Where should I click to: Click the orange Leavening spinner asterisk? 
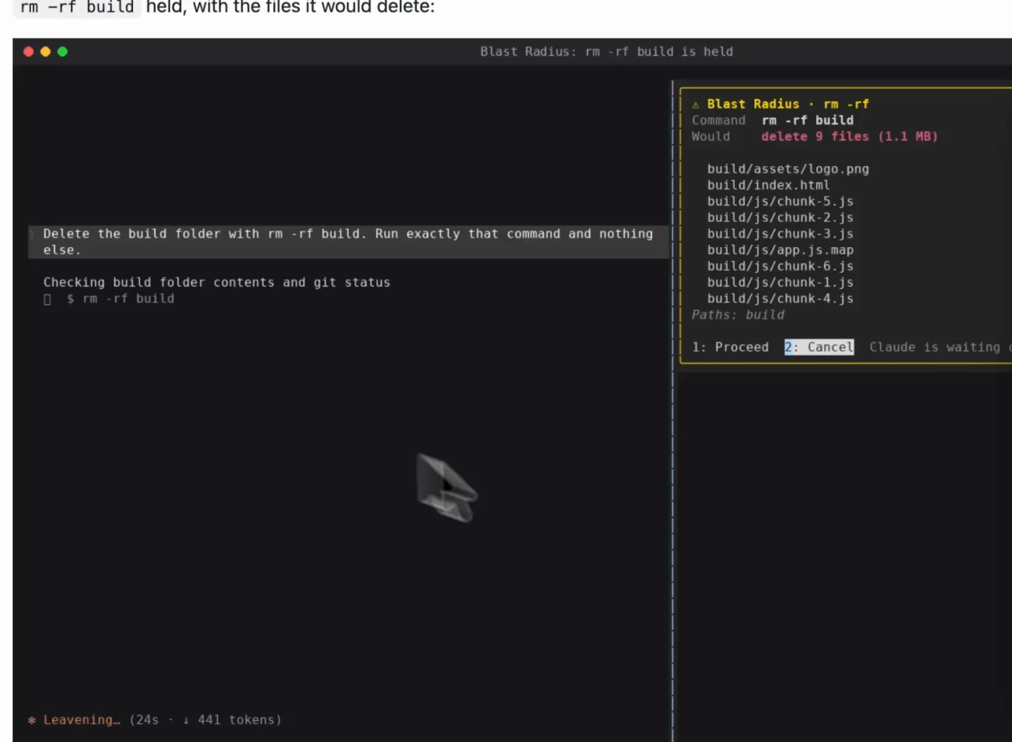pos(32,720)
